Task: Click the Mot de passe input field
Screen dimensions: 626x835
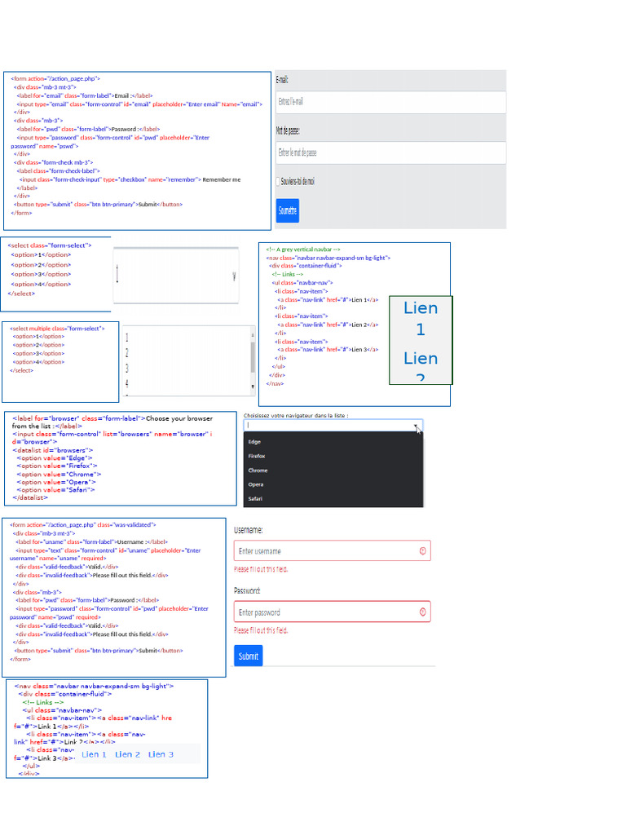Action: pos(390,152)
